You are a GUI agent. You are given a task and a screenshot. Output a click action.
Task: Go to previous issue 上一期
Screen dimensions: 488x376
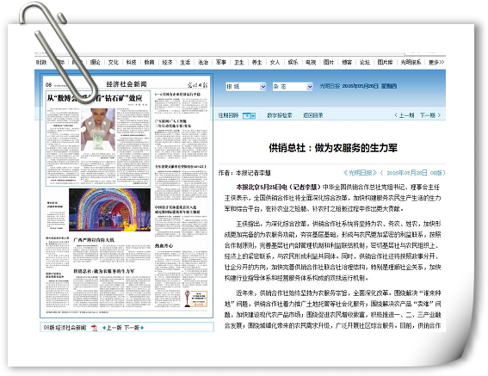tap(405, 115)
